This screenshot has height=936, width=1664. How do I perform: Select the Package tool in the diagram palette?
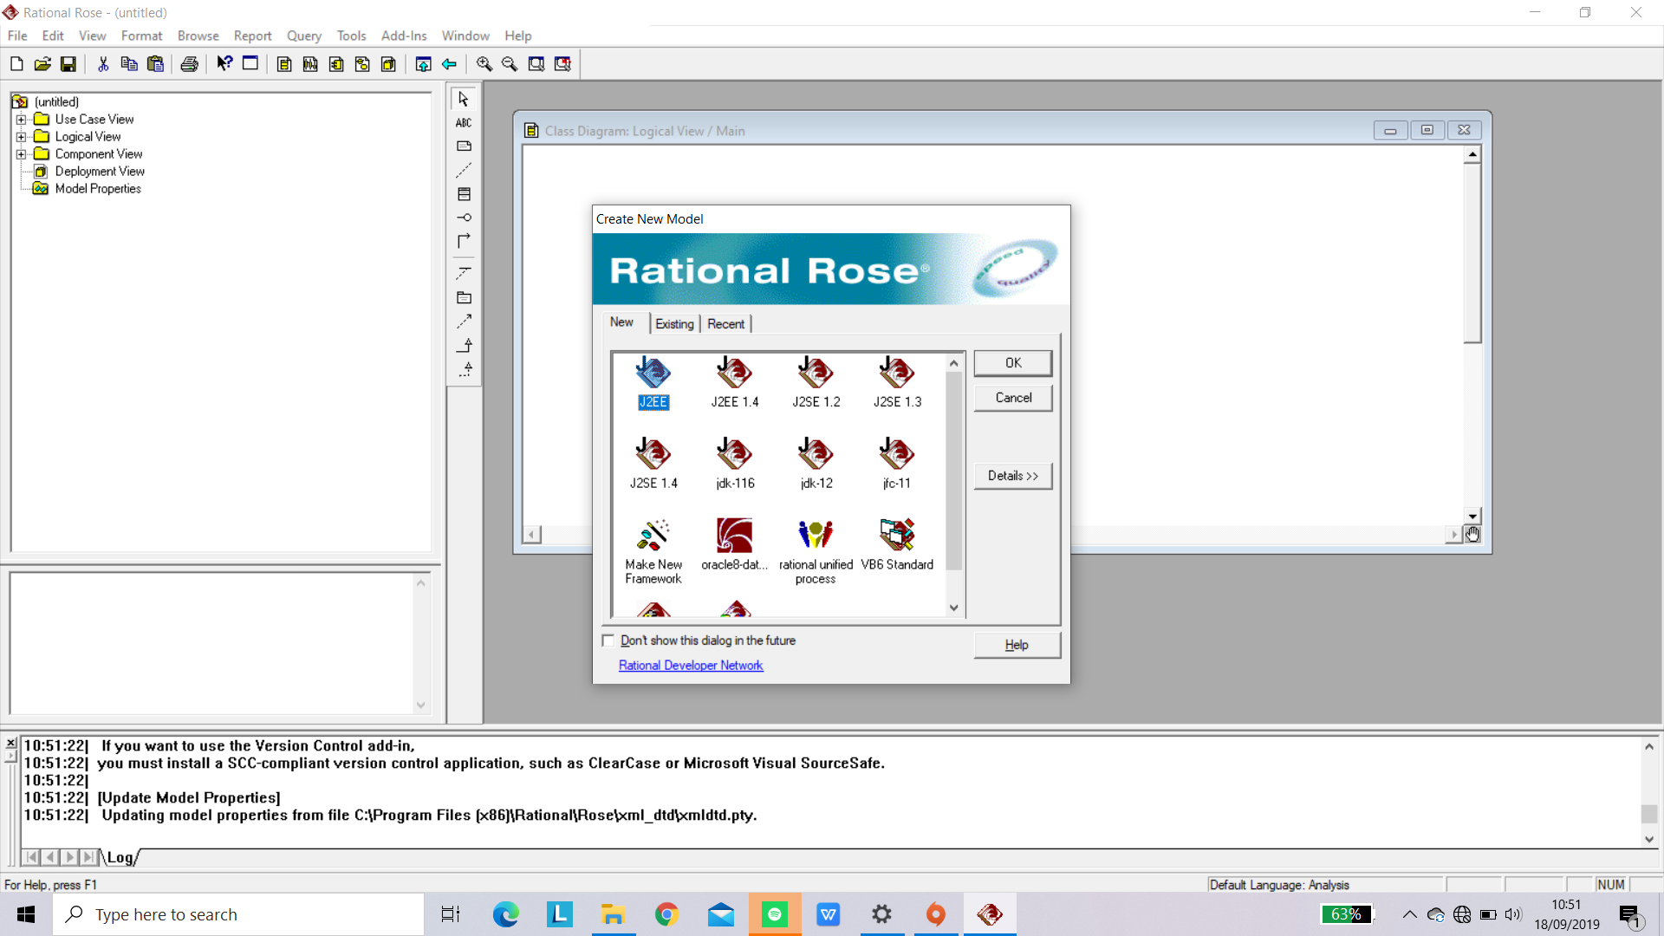pos(464,297)
